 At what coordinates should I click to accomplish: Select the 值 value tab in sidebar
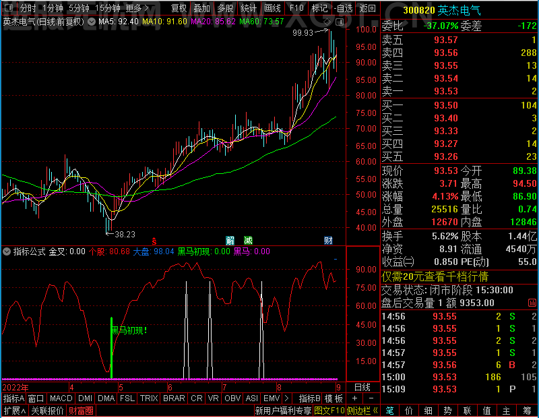point(486,411)
